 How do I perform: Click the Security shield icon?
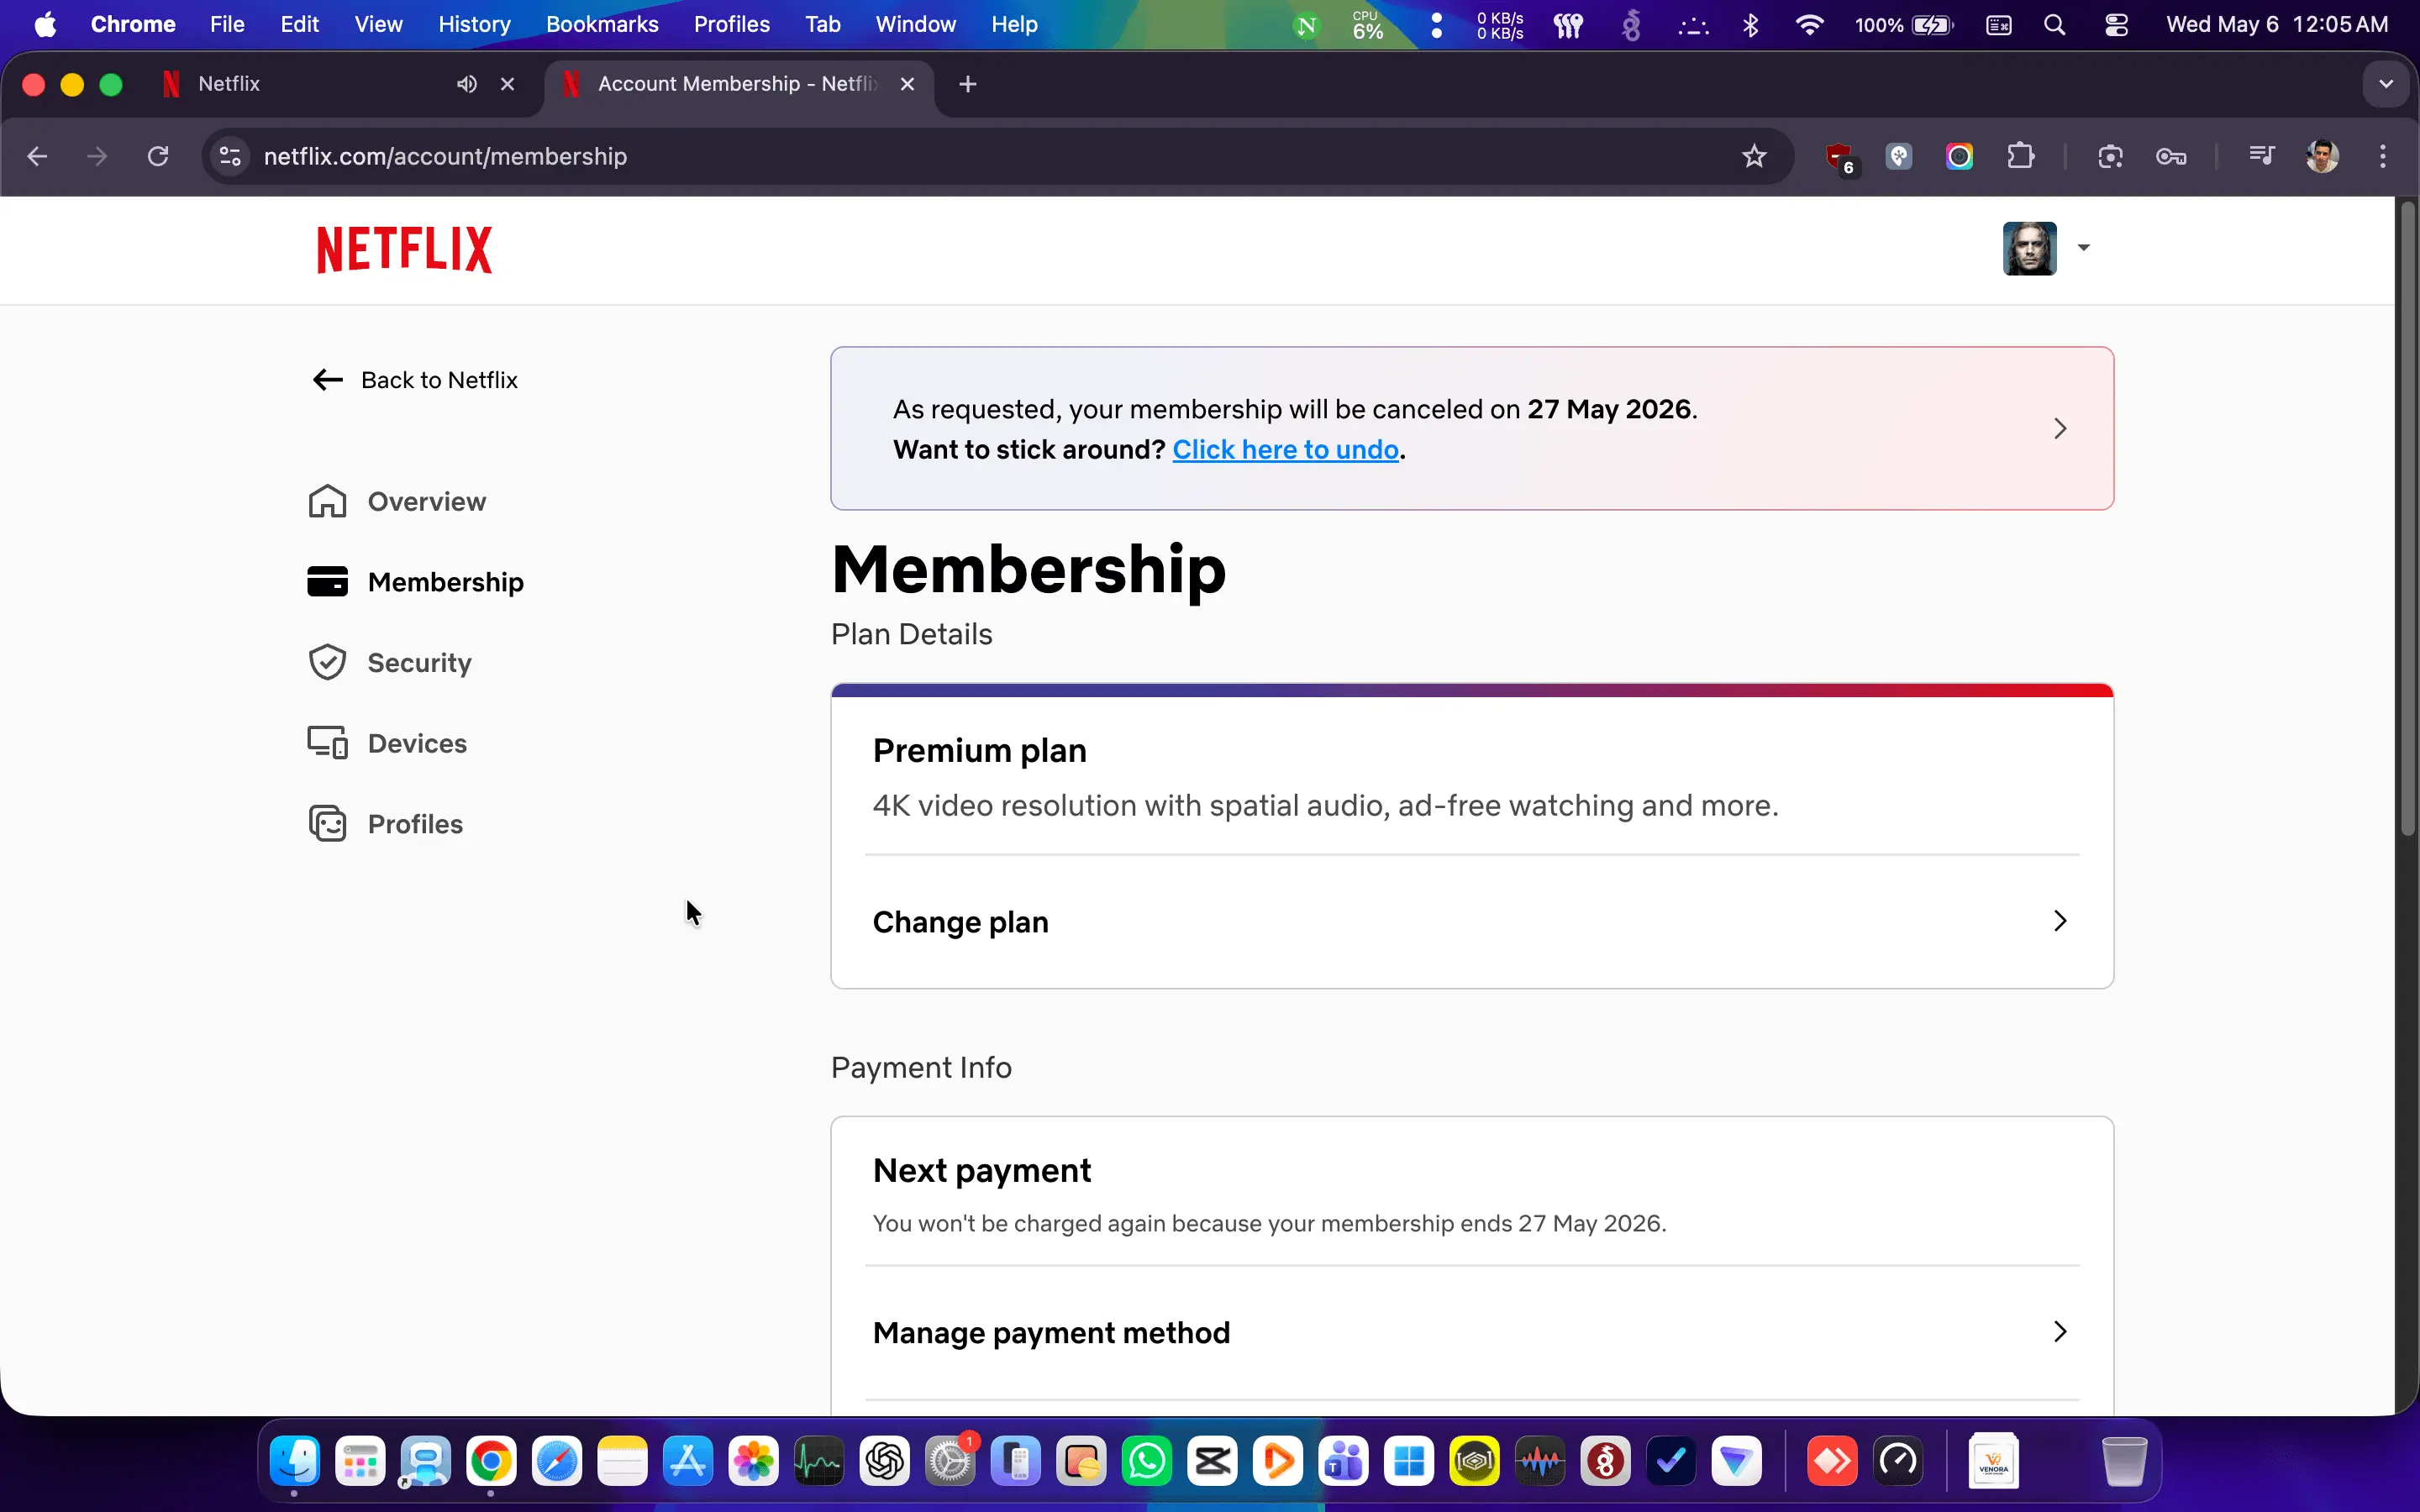327,662
